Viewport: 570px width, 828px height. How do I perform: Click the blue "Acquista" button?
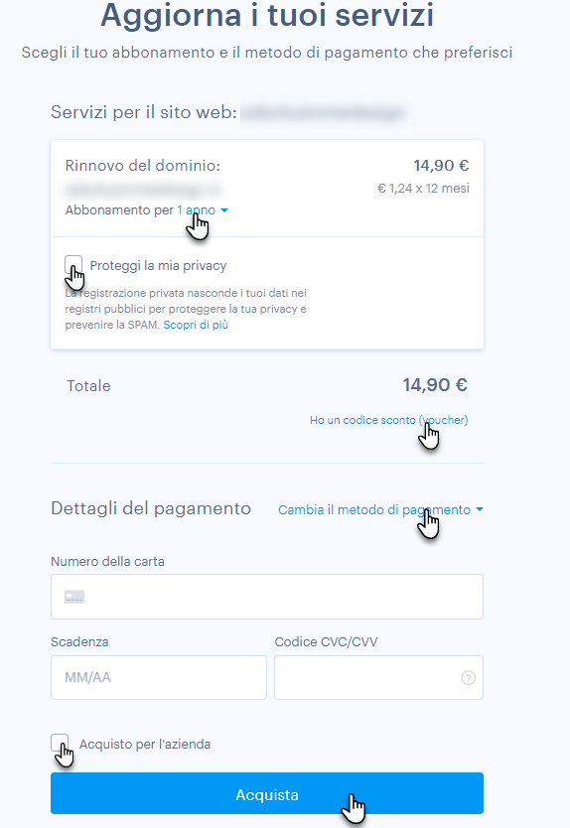[267, 793]
